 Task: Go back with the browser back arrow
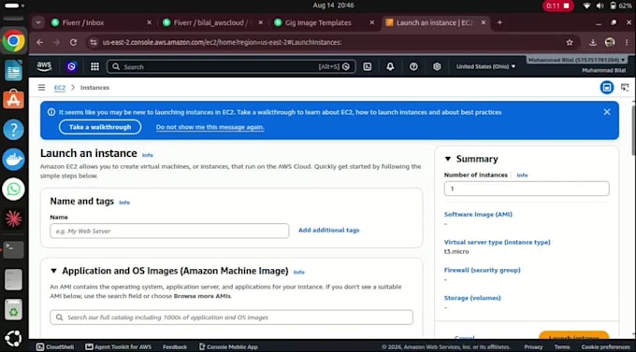click(39, 42)
